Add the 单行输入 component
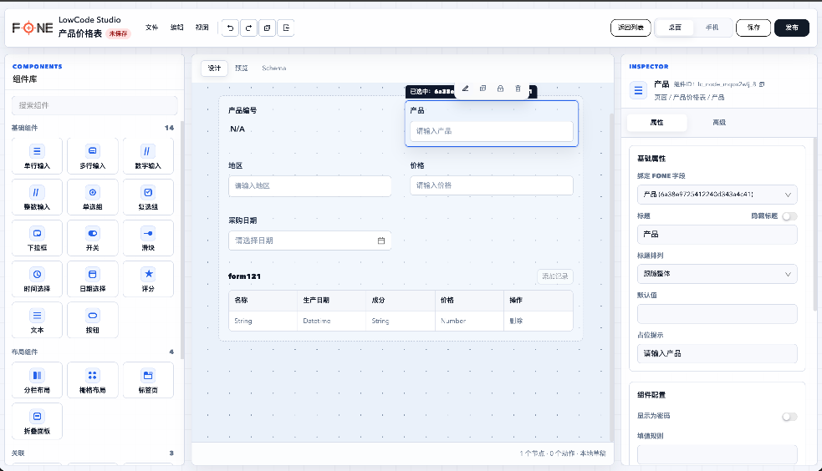The width and height of the screenshot is (822, 471). pos(38,156)
